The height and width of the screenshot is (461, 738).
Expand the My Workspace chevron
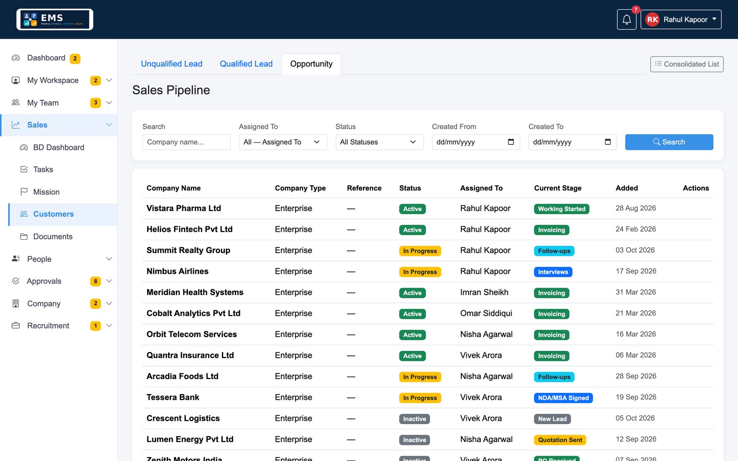tap(109, 80)
